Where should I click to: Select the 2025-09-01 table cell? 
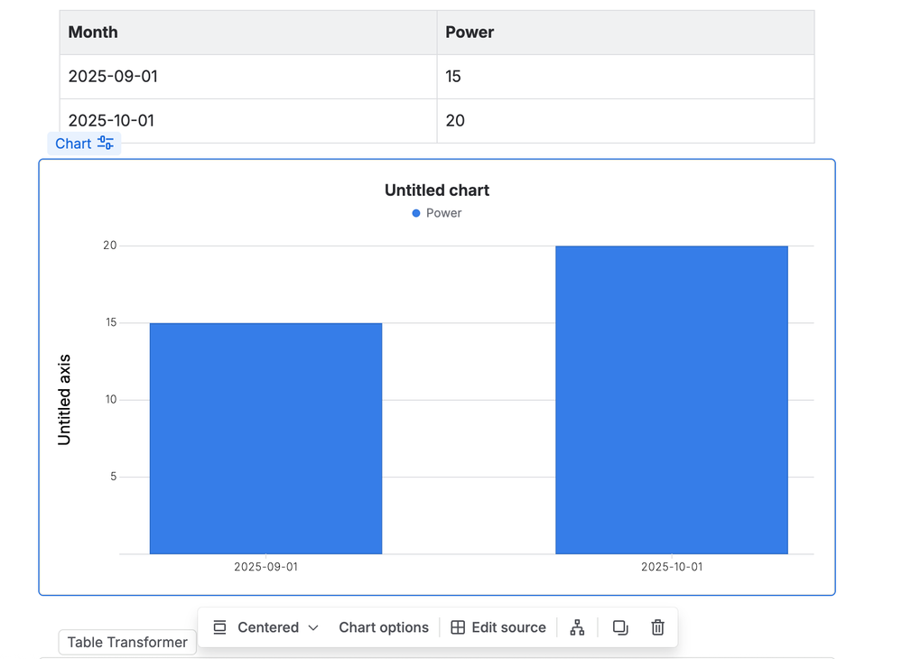coord(248,77)
